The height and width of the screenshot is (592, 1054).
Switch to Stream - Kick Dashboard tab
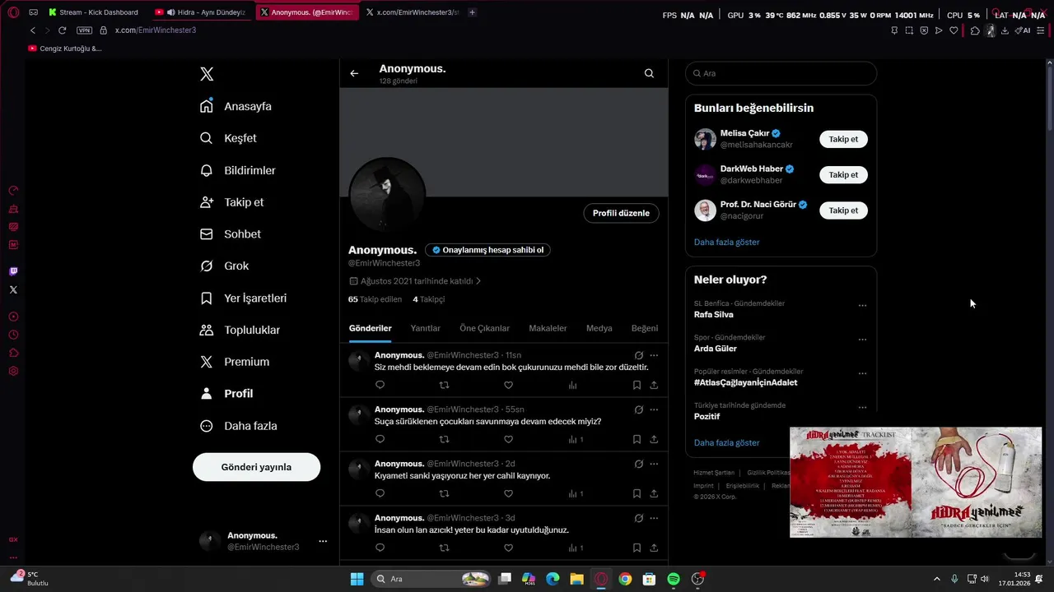point(93,12)
